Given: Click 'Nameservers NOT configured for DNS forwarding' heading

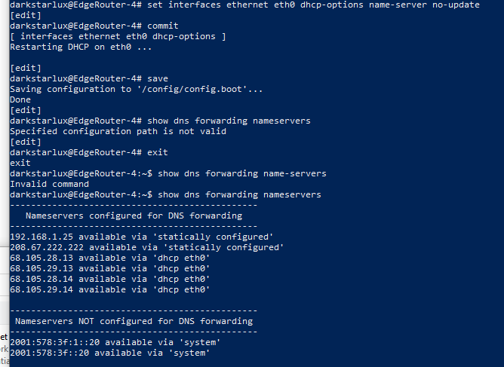Looking at the screenshot, I should pyautogui.click(x=134, y=321).
